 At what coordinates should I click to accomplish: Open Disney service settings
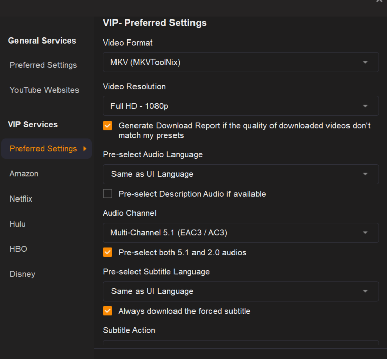point(23,274)
